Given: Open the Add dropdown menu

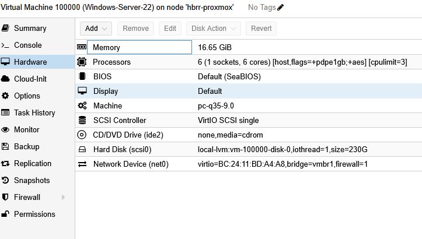Looking at the screenshot, I should coord(96,29).
